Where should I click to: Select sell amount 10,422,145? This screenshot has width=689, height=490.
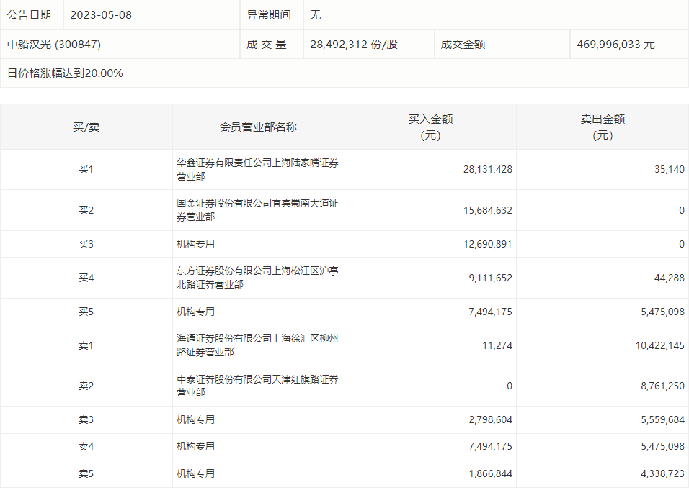[x=660, y=345]
